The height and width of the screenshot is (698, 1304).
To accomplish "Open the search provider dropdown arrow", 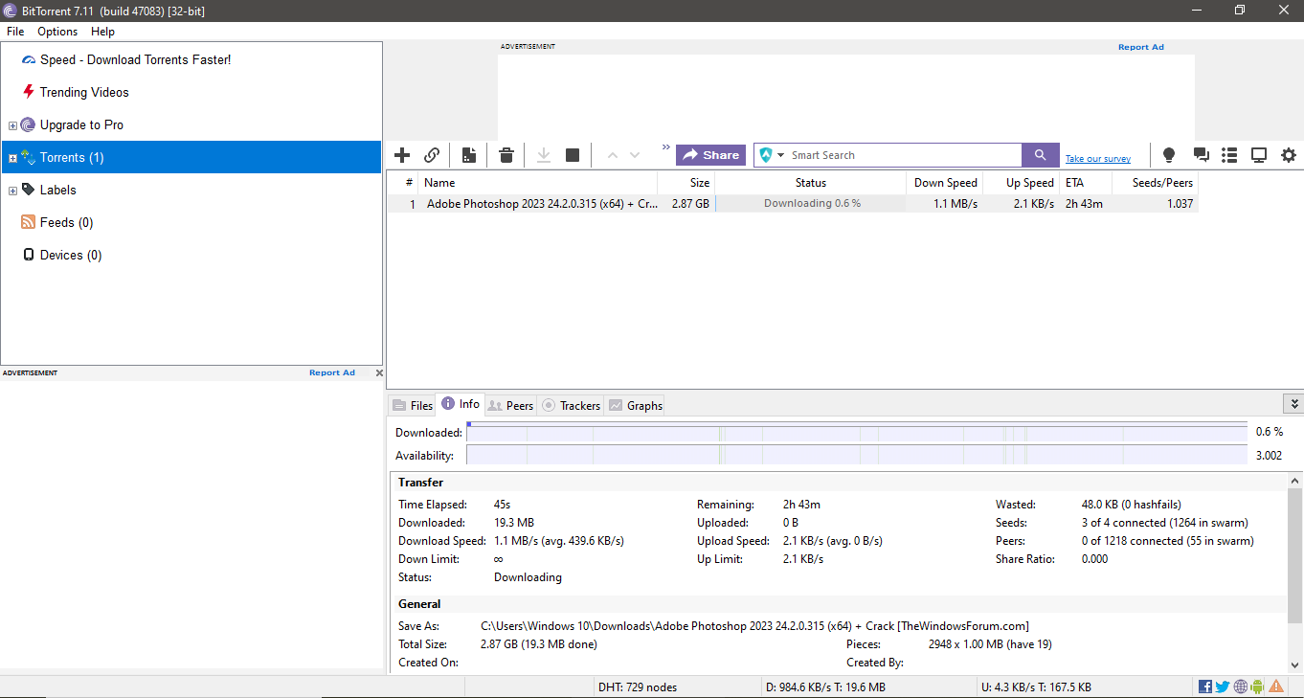I will [780, 155].
